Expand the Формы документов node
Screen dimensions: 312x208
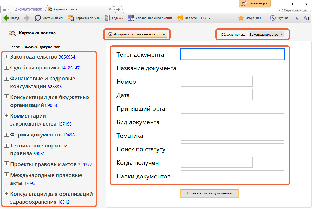(x=7, y=134)
